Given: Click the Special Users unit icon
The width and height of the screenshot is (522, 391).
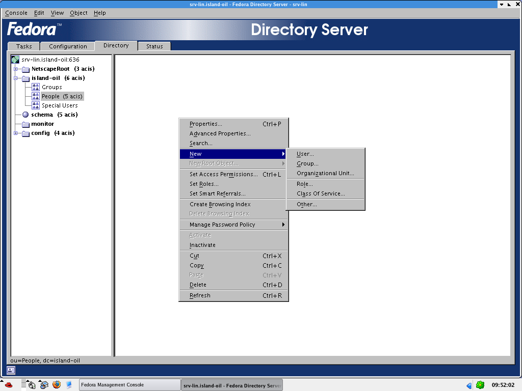Looking at the screenshot, I should (36, 105).
